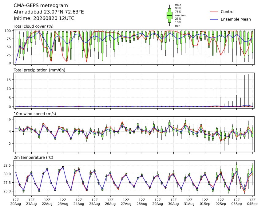The width and height of the screenshot is (261, 209).
Task: Click the 2m temperature (°C) heading
Action: (x=33, y=157)
